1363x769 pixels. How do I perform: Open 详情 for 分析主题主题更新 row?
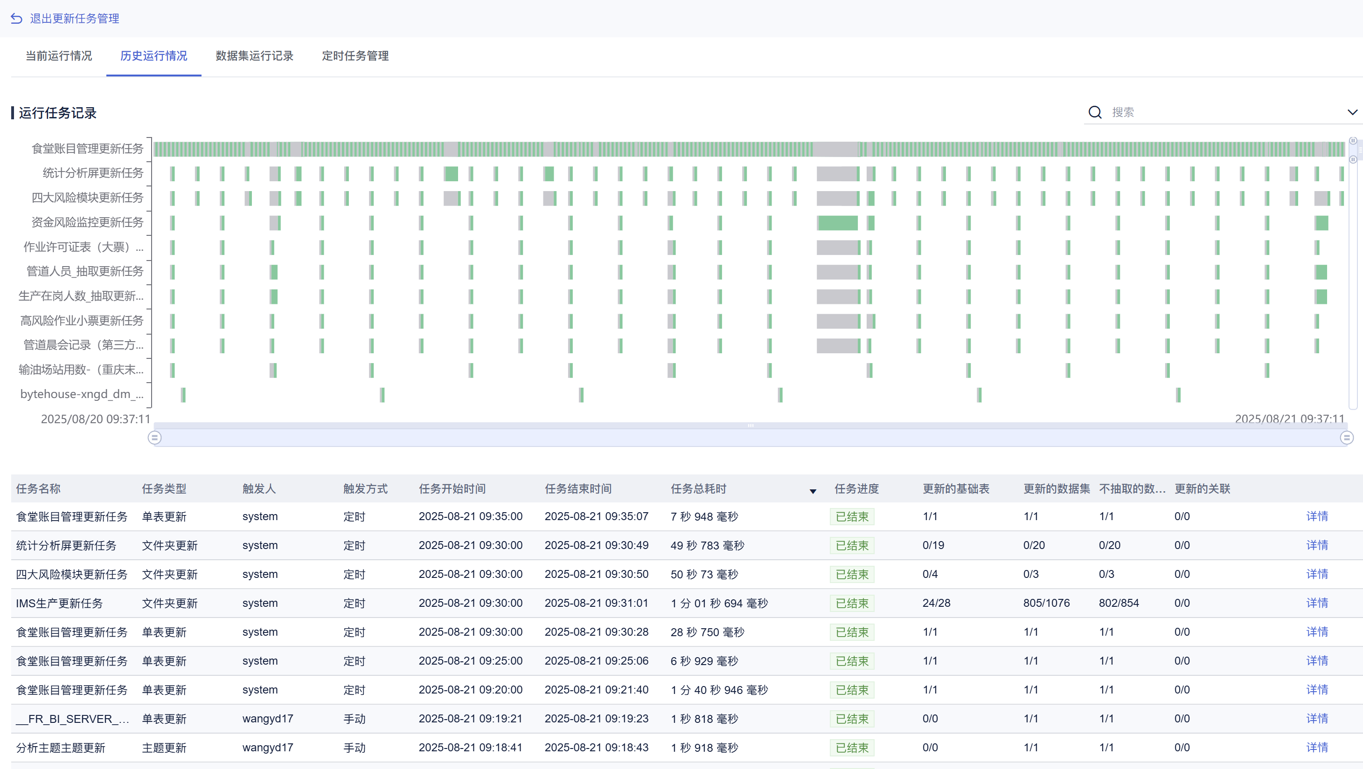pos(1316,748)
